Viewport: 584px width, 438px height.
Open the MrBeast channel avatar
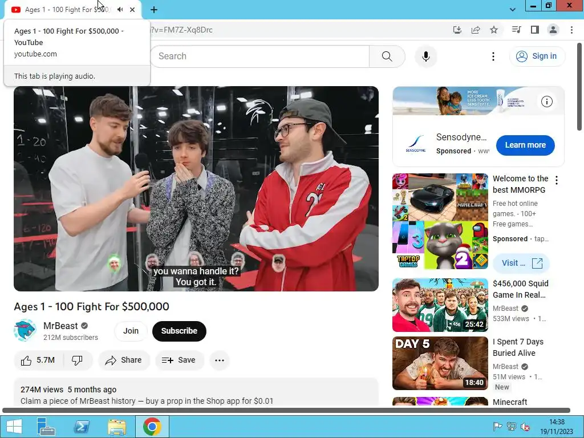click(25, 330)
